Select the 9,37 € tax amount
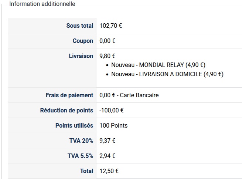Viewport: 242px width, 179px height. (x=108, y=141)
